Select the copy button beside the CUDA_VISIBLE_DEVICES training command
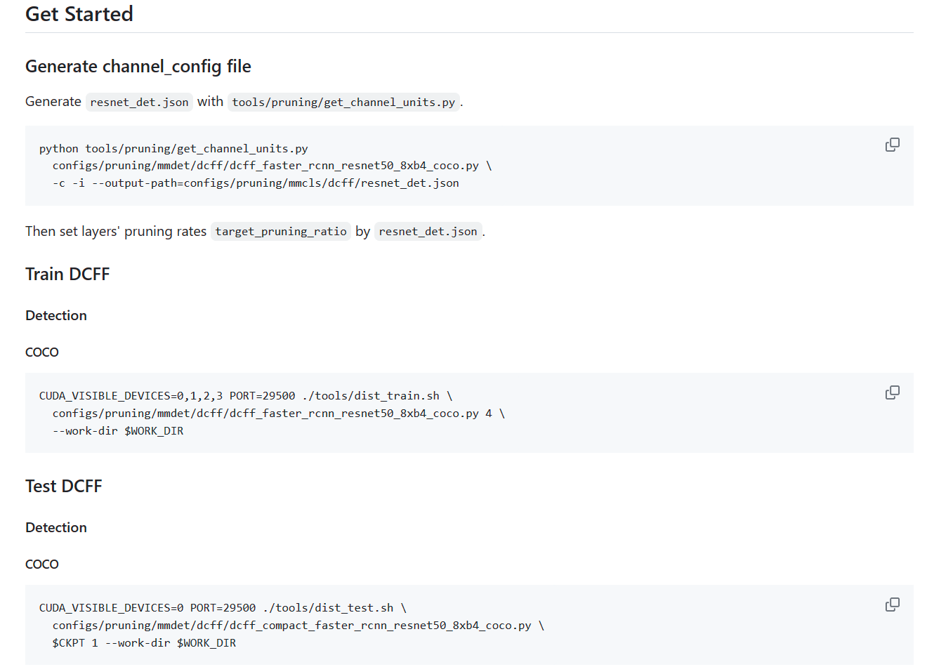The width and height of the screenshot is (927, 667). 892,392
